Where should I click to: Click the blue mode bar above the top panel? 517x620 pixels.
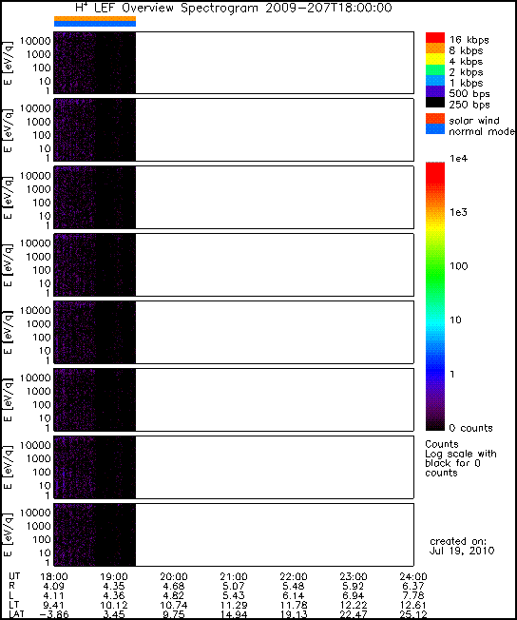95,24
